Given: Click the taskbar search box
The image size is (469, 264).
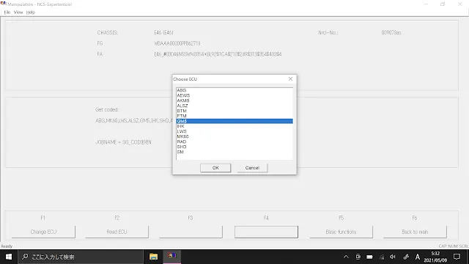Looking at the screenshot, I should click(x=81, y=257).
